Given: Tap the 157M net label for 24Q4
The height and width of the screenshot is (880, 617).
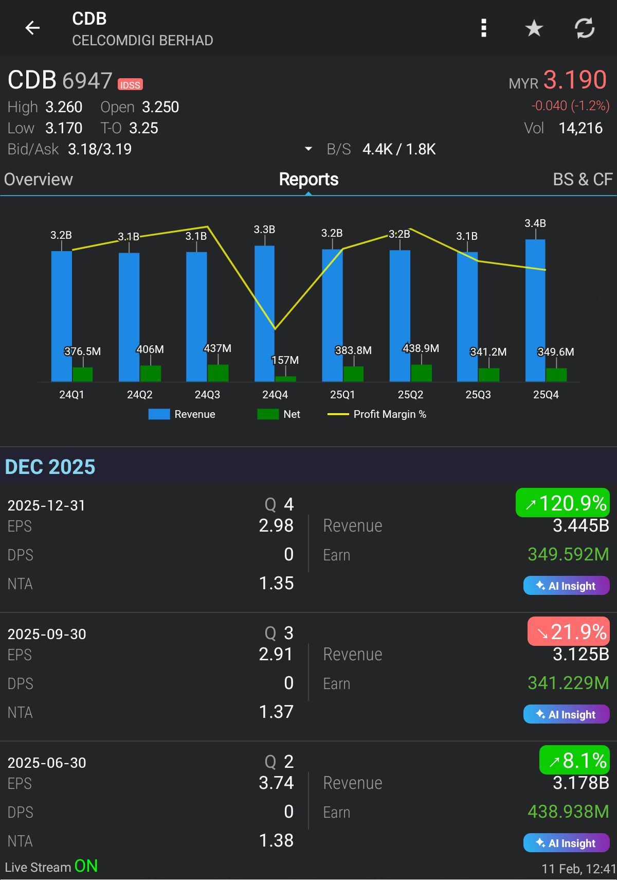Looking at the screenshot, I should (x=285, y=360).
